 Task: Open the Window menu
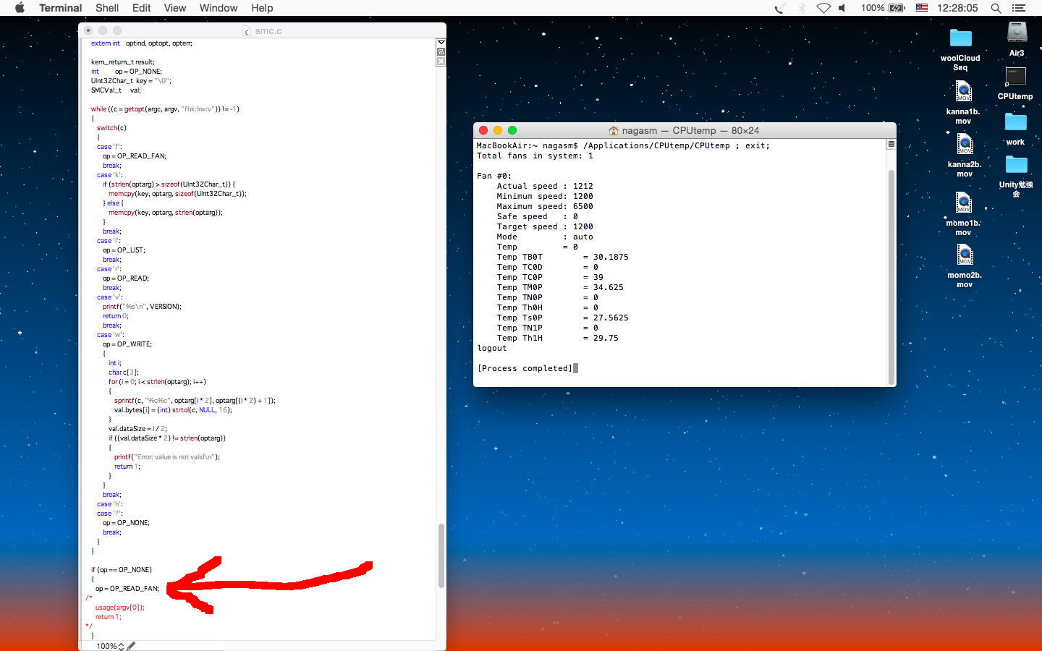tap(219, 8)
